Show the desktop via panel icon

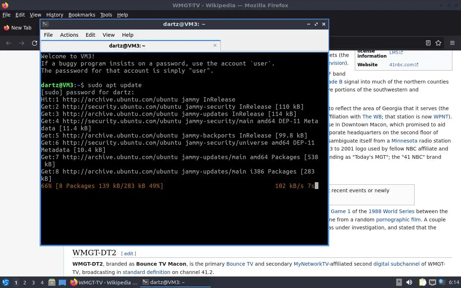click(62, 283)
